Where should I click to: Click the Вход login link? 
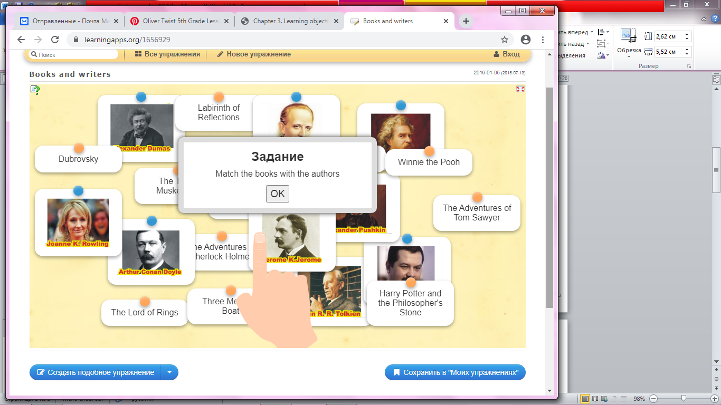[x=507, y=54]
